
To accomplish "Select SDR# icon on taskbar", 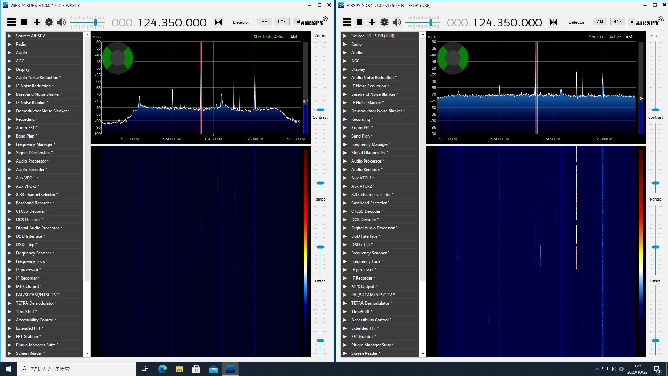I will (230, 369).
